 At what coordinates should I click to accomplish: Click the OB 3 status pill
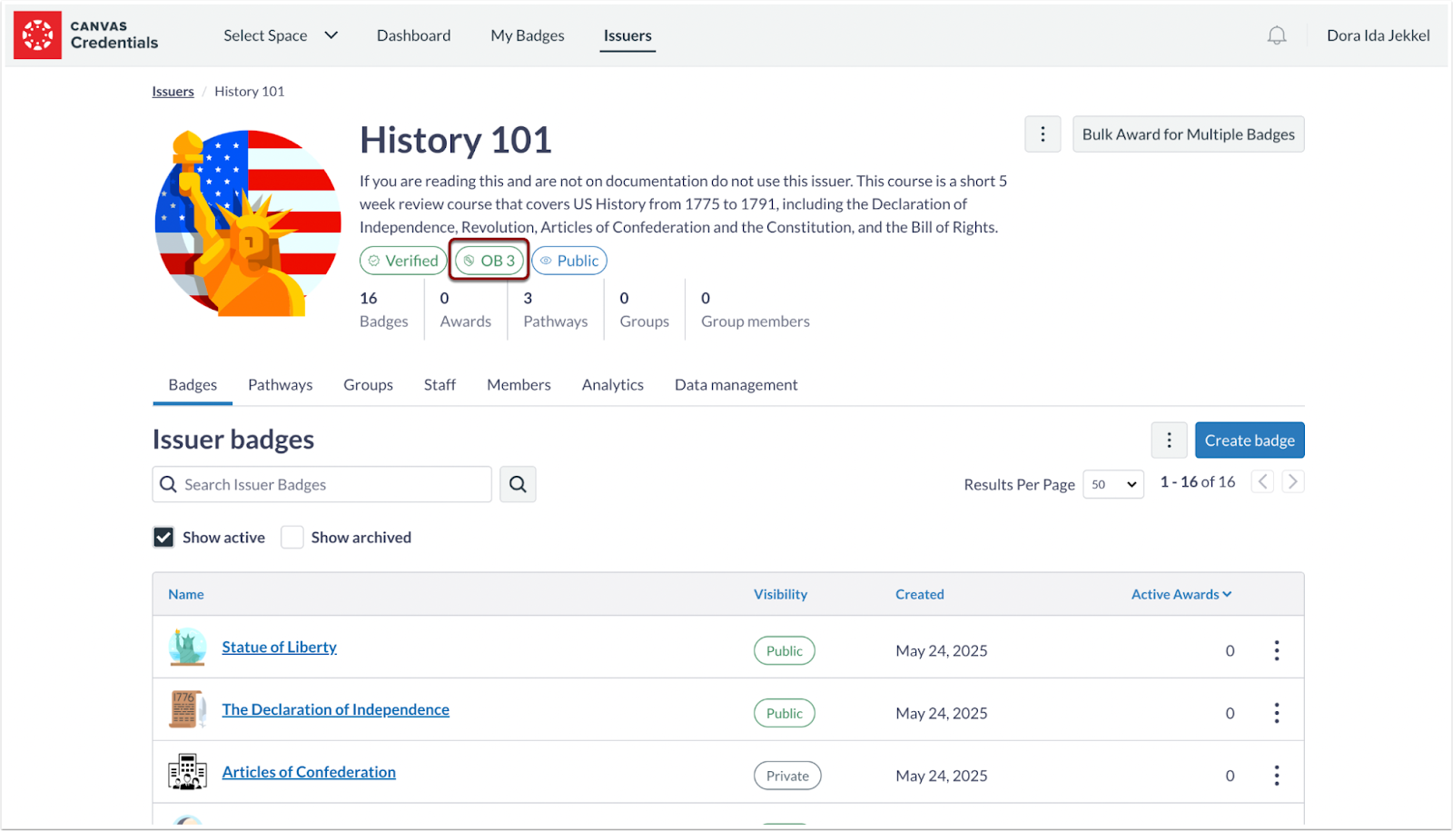(x=489, y=261)
